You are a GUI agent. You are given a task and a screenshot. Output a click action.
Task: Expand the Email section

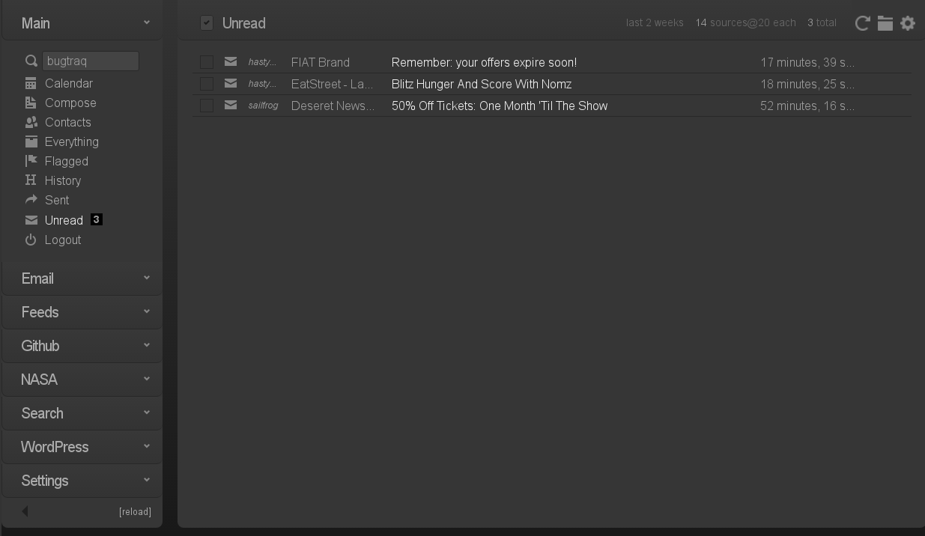point(82,278)
